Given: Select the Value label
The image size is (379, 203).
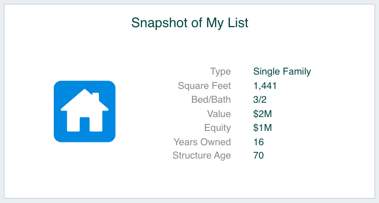Looking at the screenshot, I should tap(219, 114).
